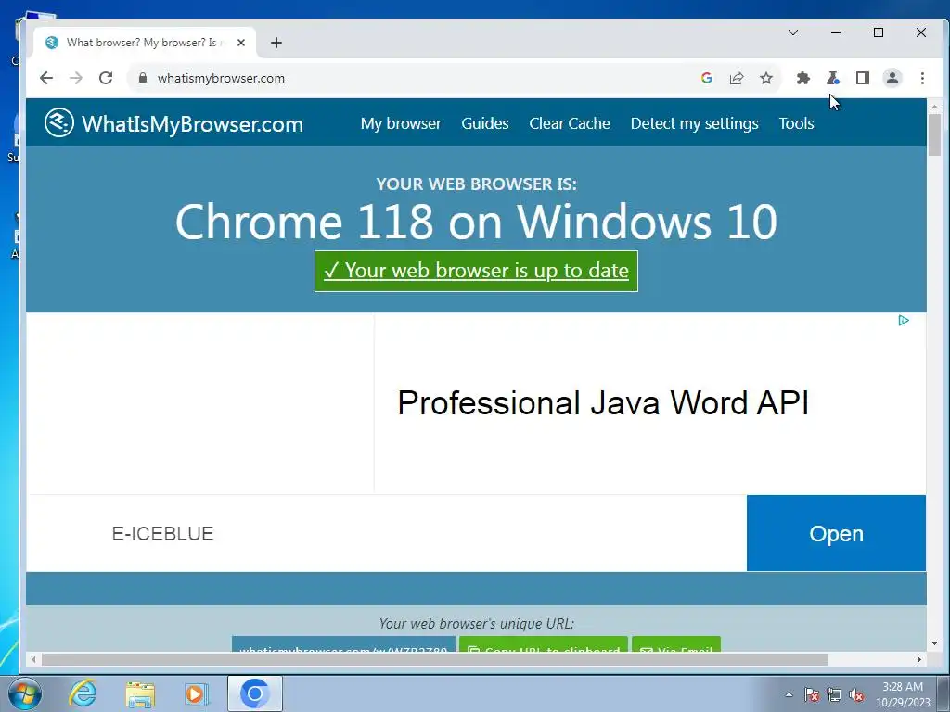The image size is (950, 712).
Task: Open the Windows Start menu orb
Action: coord(25,693)
